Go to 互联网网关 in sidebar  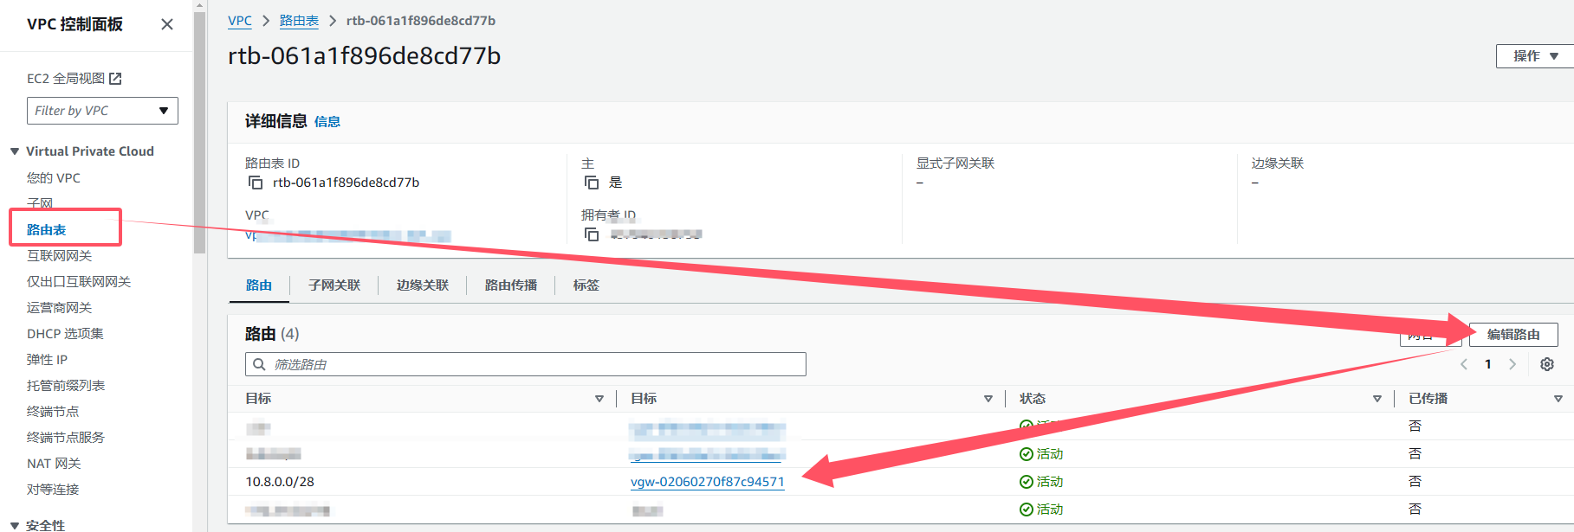(x=60, y=256)
